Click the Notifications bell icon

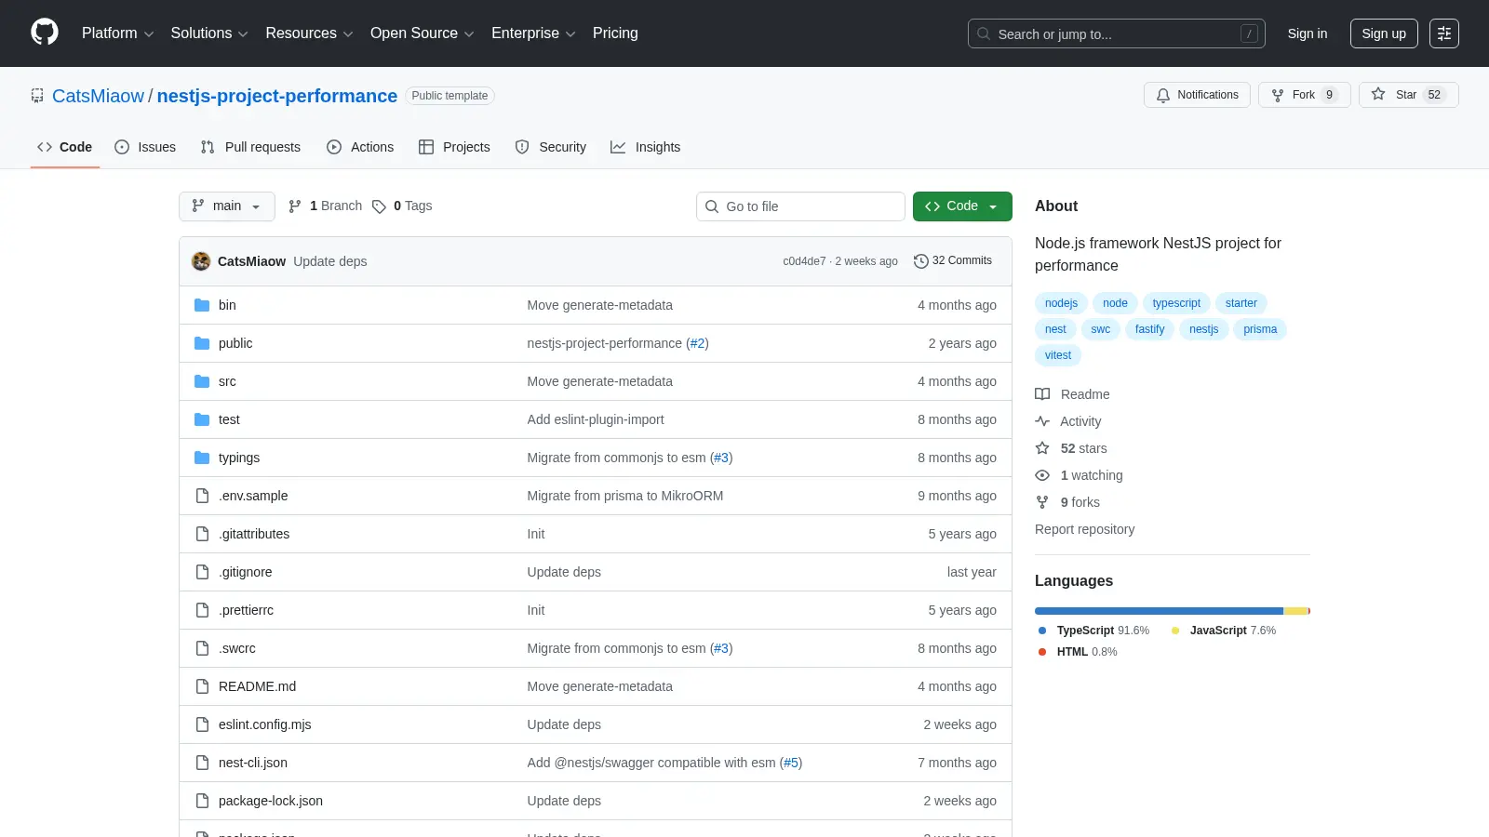tap(1163, 95)
